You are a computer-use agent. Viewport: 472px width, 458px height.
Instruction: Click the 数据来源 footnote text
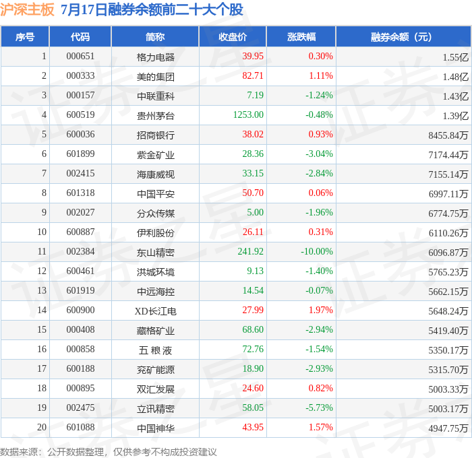click(108, 452)
